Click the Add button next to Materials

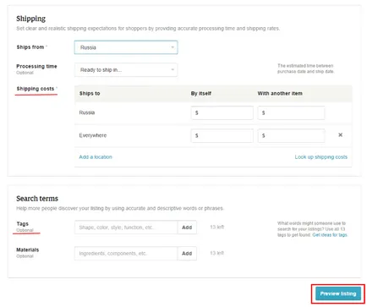pyautogui.click(x=187, y=254)
